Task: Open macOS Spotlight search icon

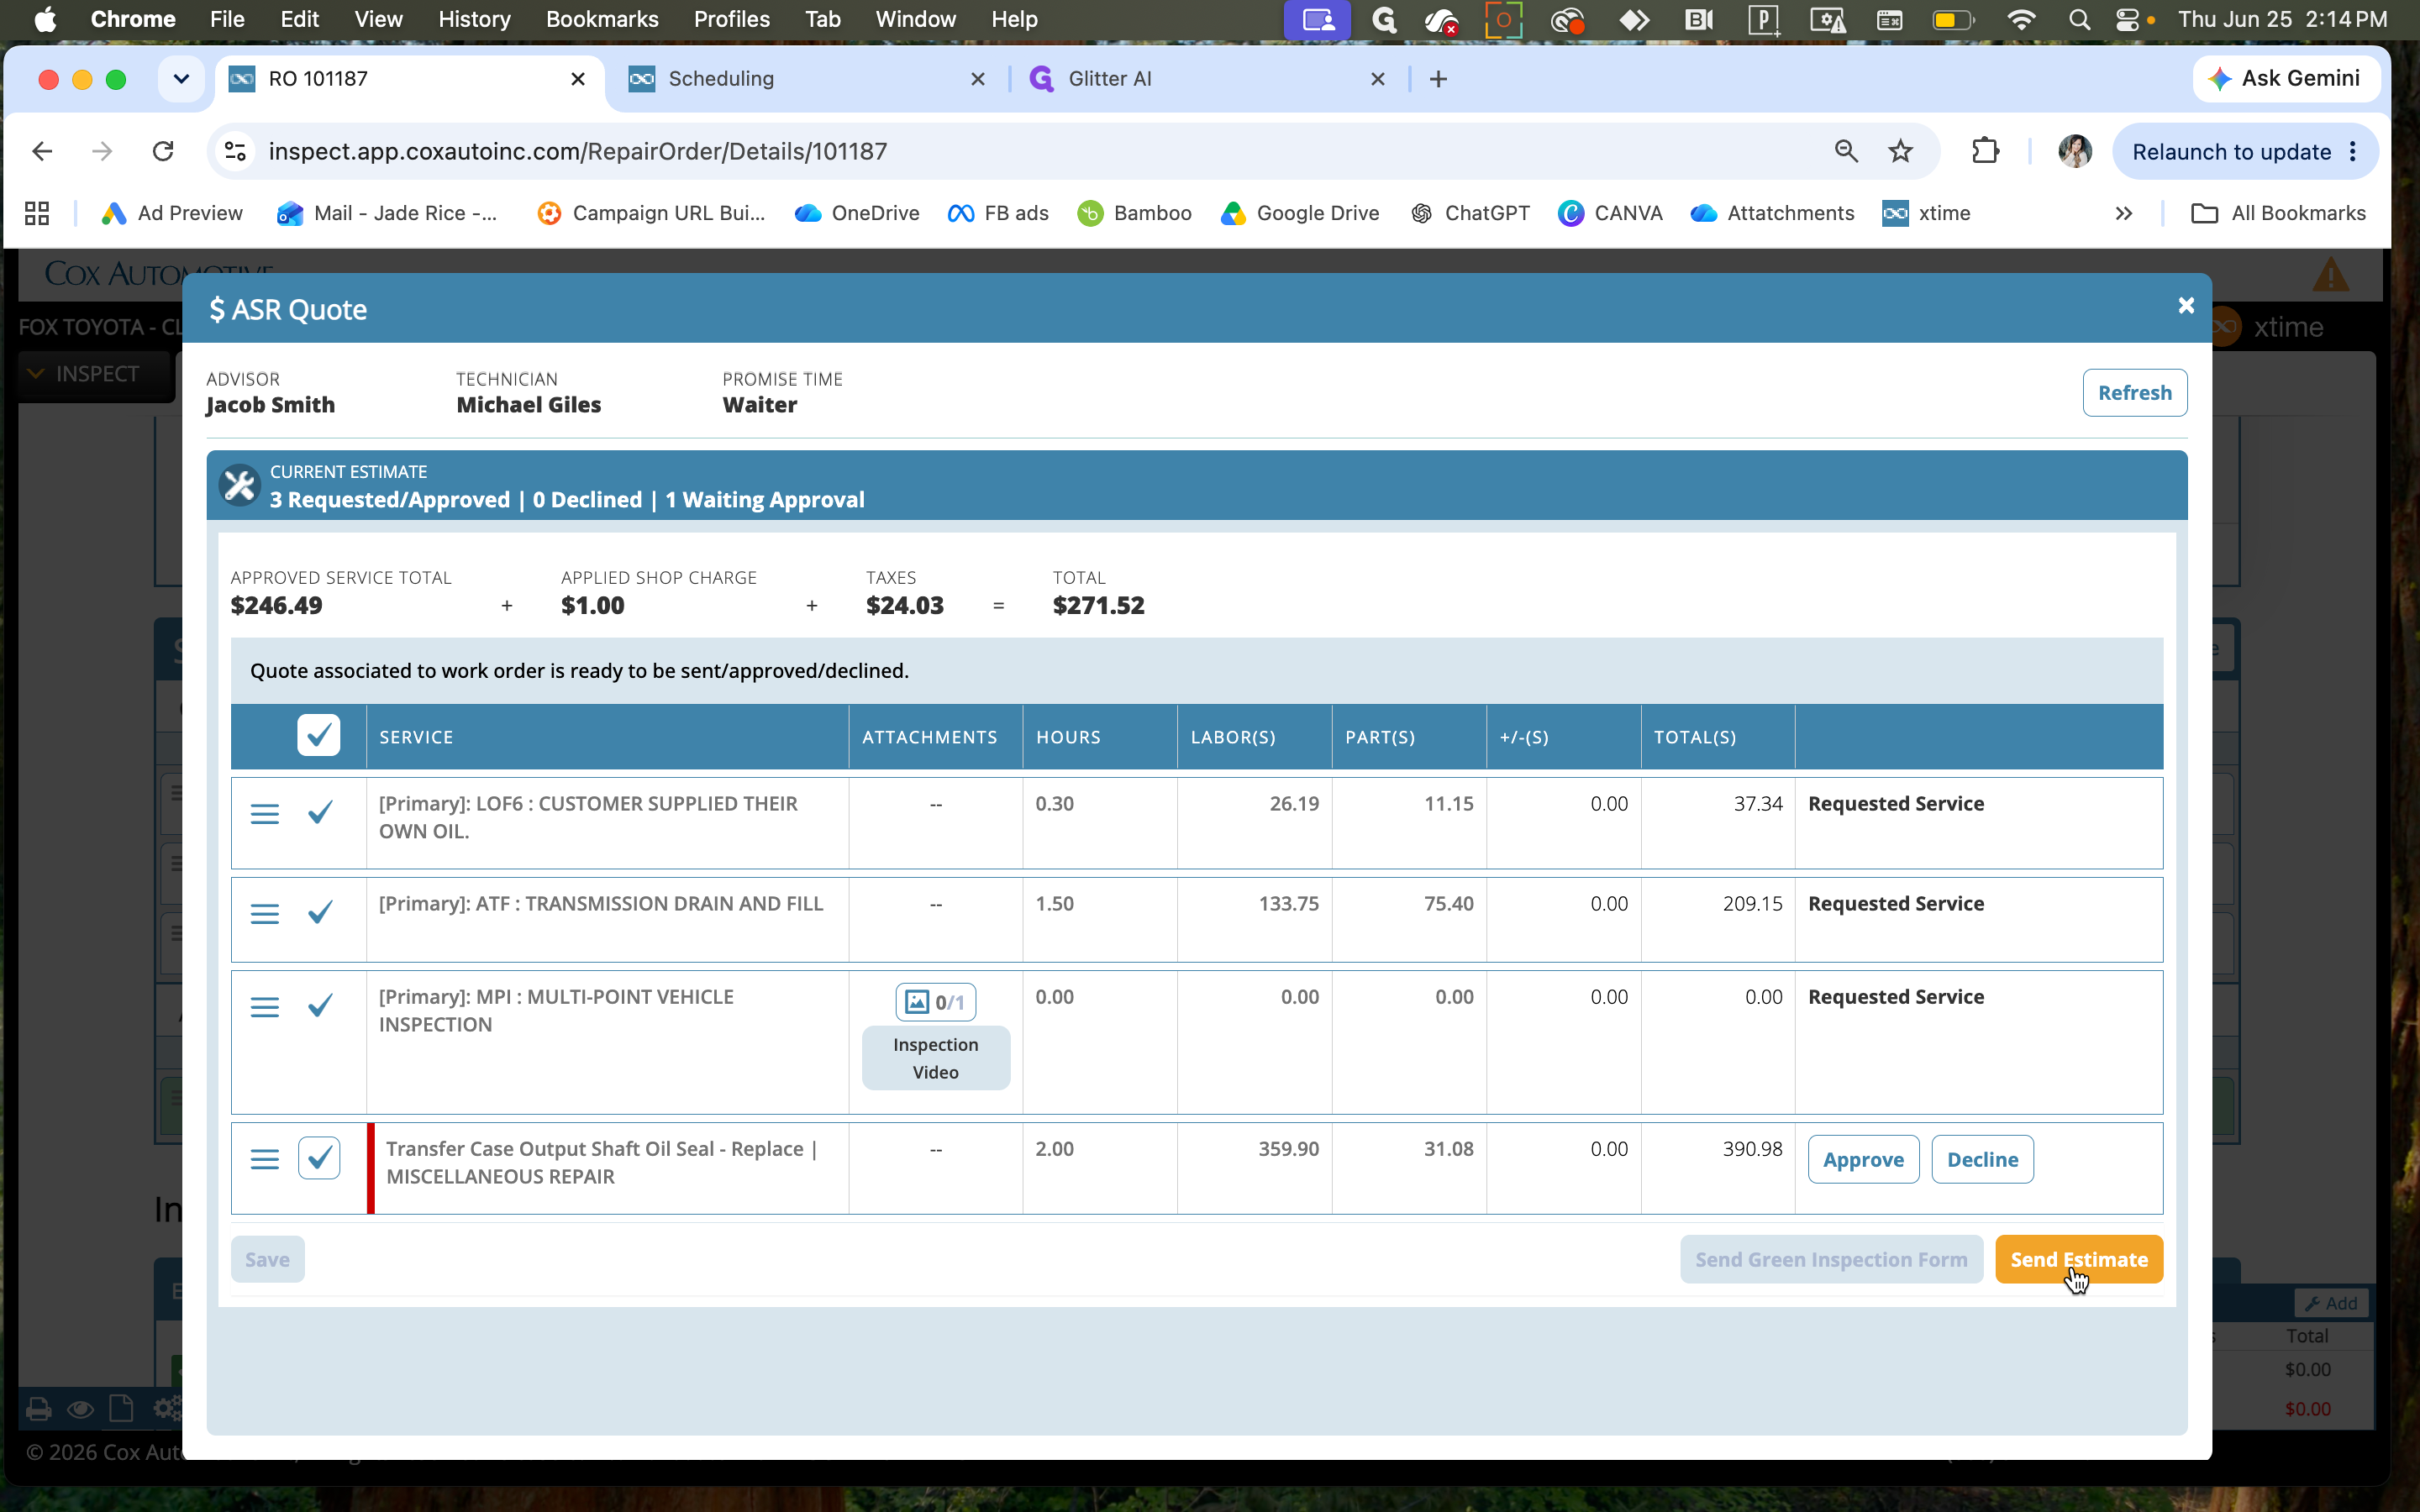Action: click(2079, 20)
